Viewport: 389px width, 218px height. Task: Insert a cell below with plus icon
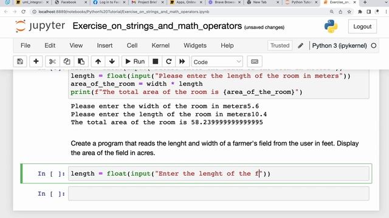[x=36, y=62]
